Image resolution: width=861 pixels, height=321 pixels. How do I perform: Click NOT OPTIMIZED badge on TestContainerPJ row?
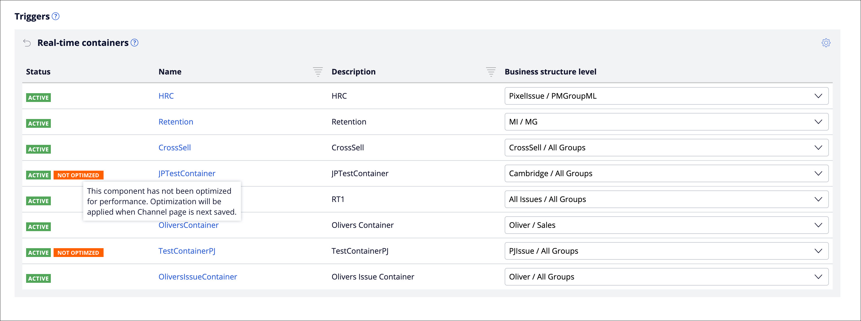pos(78,253)
